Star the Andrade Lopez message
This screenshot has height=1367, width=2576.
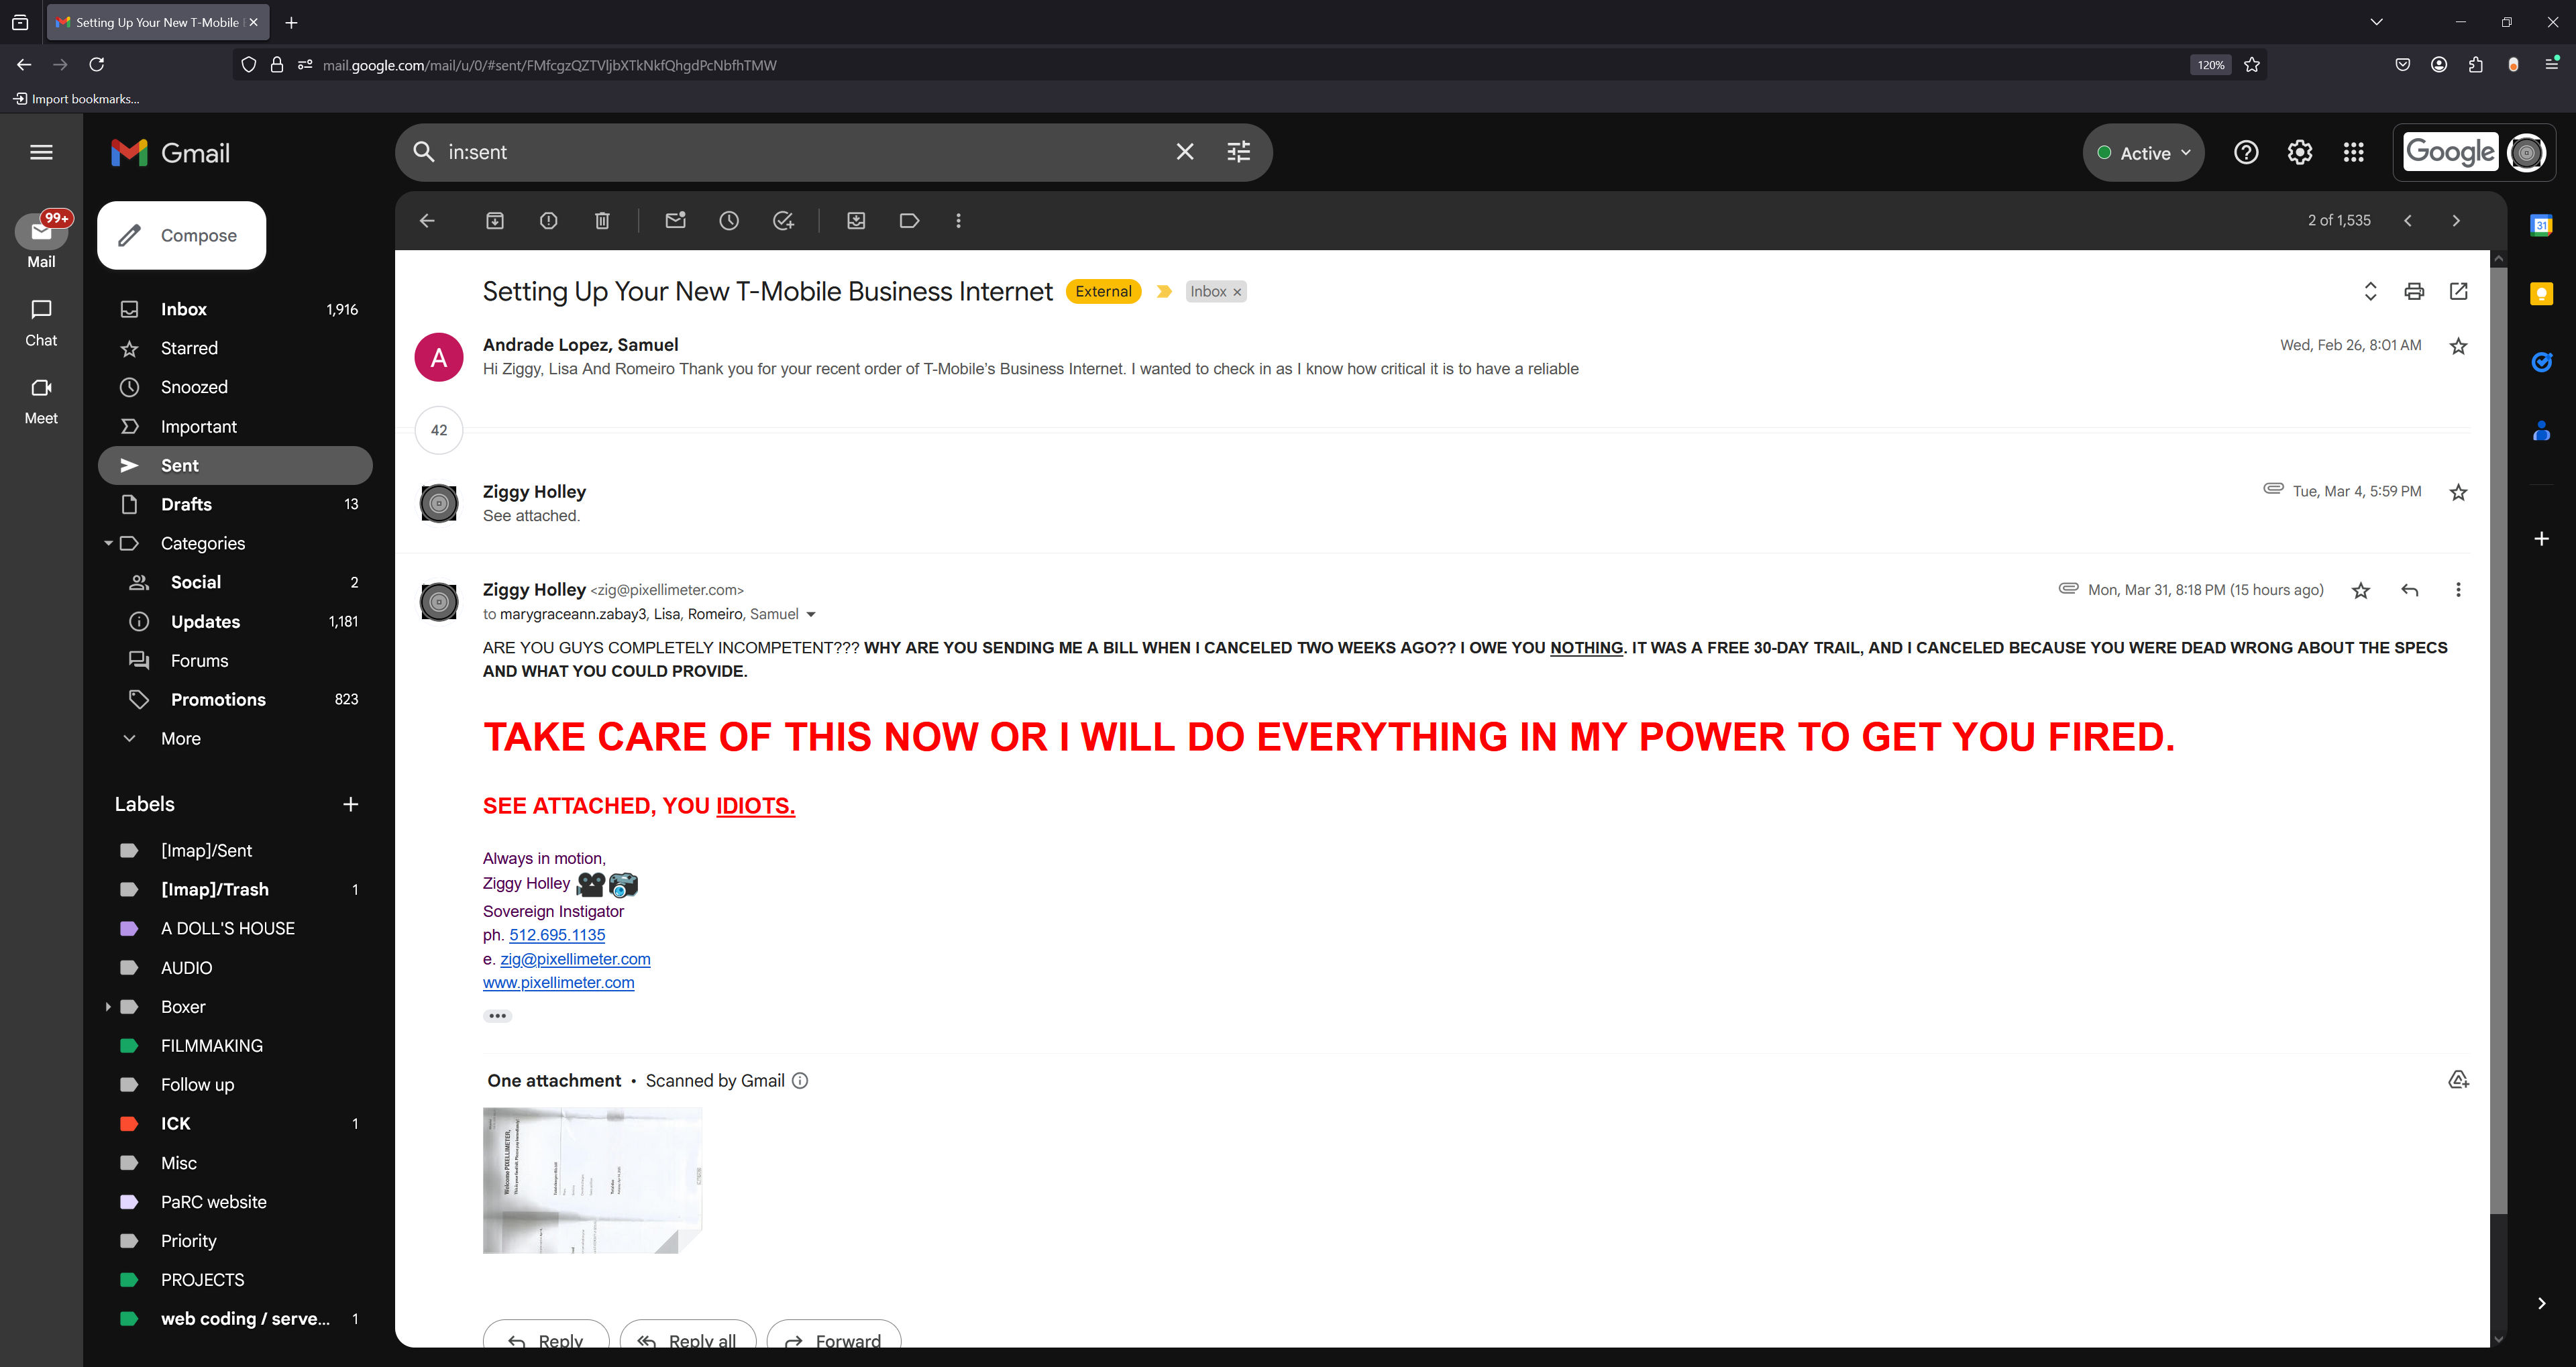click(2458, 346)
